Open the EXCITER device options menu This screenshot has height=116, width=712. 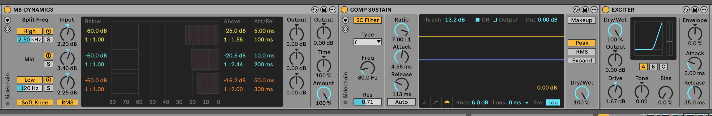[704, 10]
